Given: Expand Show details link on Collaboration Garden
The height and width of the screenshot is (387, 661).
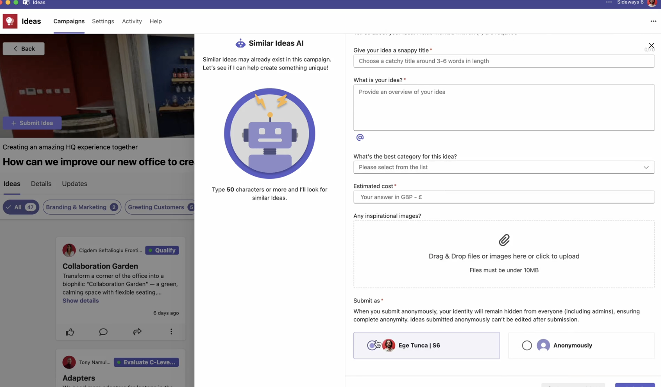Looking at the screenshot, I should tap(80, 301).
